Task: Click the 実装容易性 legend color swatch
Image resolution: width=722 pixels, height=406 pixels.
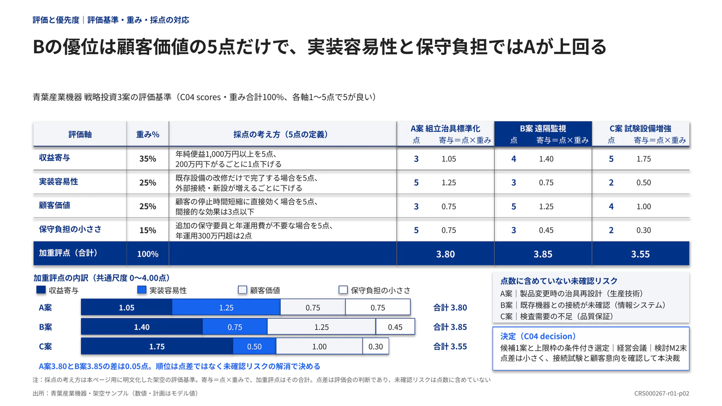Action: 142,290
